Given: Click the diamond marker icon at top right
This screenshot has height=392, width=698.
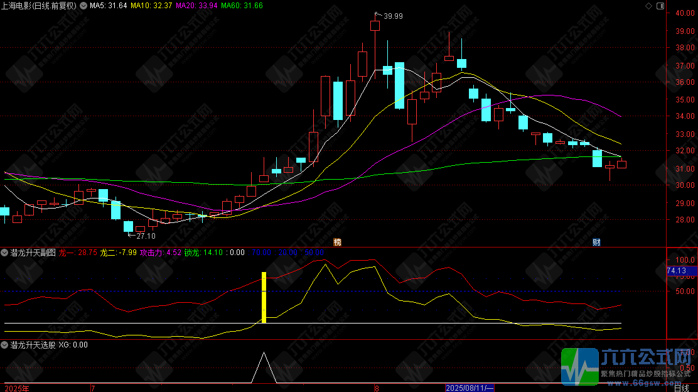Looking at the screenshot, I should point(648,6).
